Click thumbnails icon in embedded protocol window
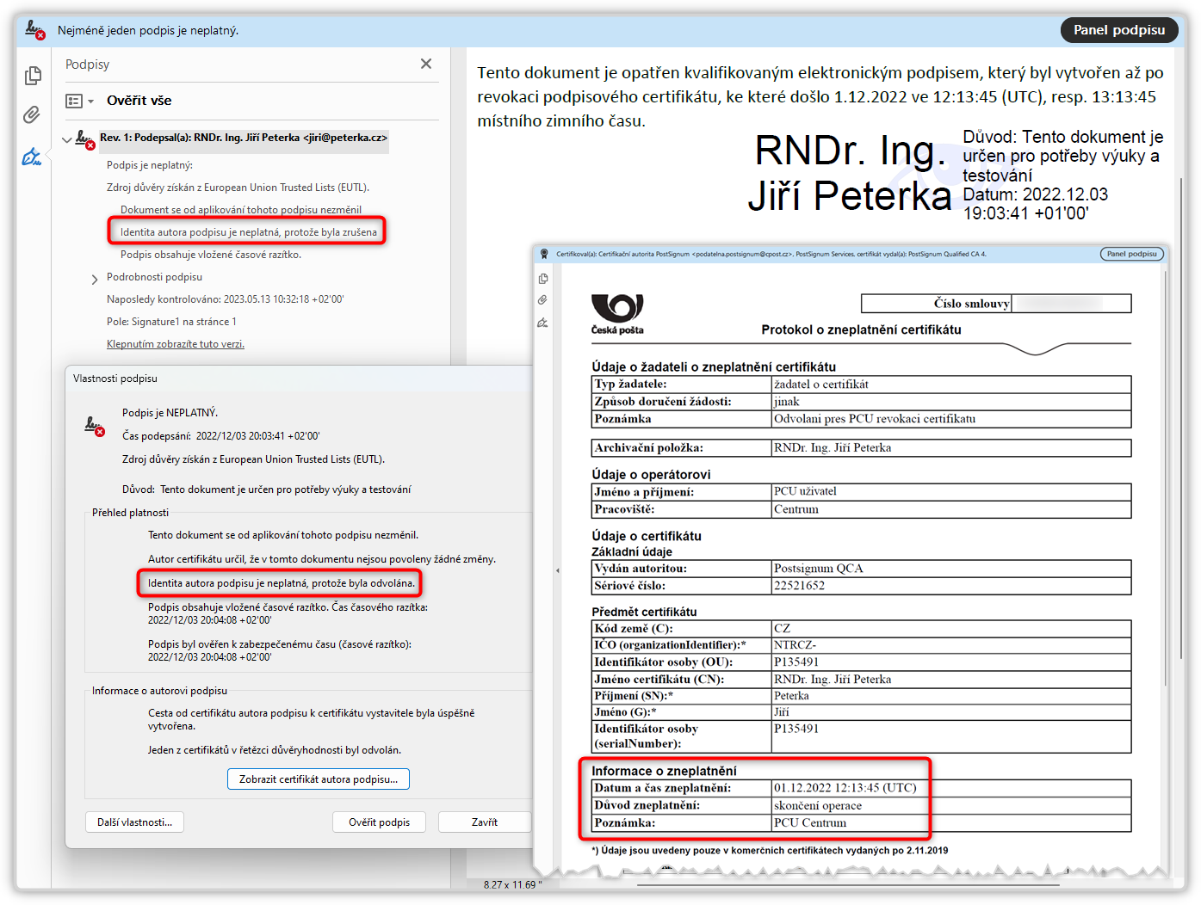The height and width of the screenshot is (905, 1201). 543,279
